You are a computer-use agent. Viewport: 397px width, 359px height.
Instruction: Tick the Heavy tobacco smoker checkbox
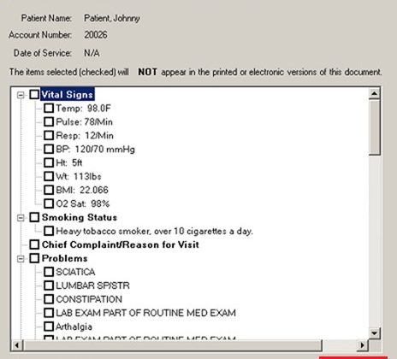[x=49, y=231]
